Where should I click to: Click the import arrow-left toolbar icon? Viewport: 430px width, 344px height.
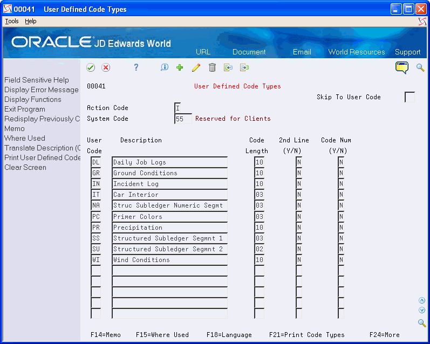[228, 67]
